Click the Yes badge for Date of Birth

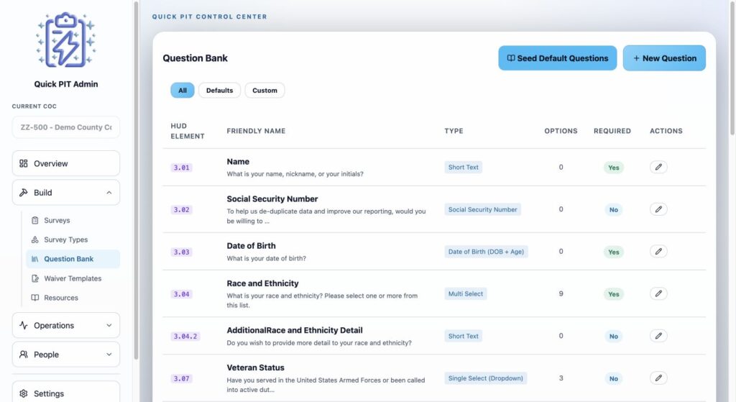point(614,252)
